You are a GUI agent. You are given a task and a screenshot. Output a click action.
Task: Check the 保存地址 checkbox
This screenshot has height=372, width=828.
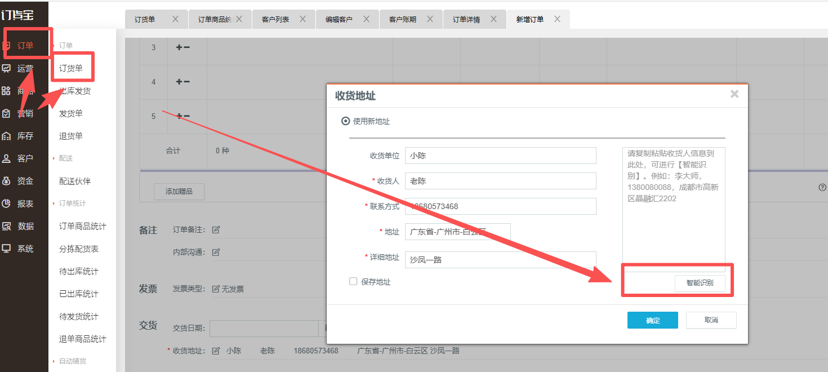tap(353, 281)
